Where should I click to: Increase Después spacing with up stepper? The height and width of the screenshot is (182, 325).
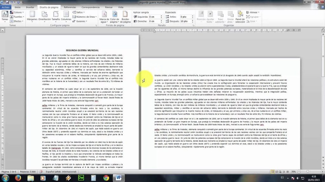click(193, 20)
